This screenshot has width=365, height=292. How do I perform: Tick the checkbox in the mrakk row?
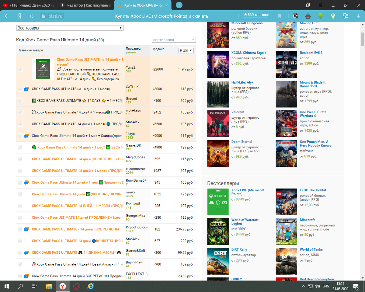(20, 194)
